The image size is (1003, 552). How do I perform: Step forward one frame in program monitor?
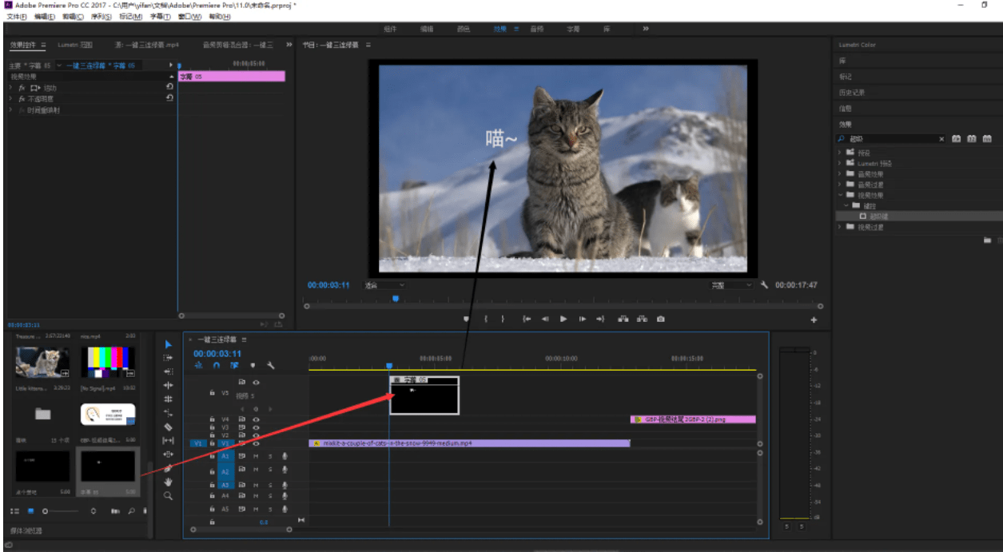tap(582, 319)
